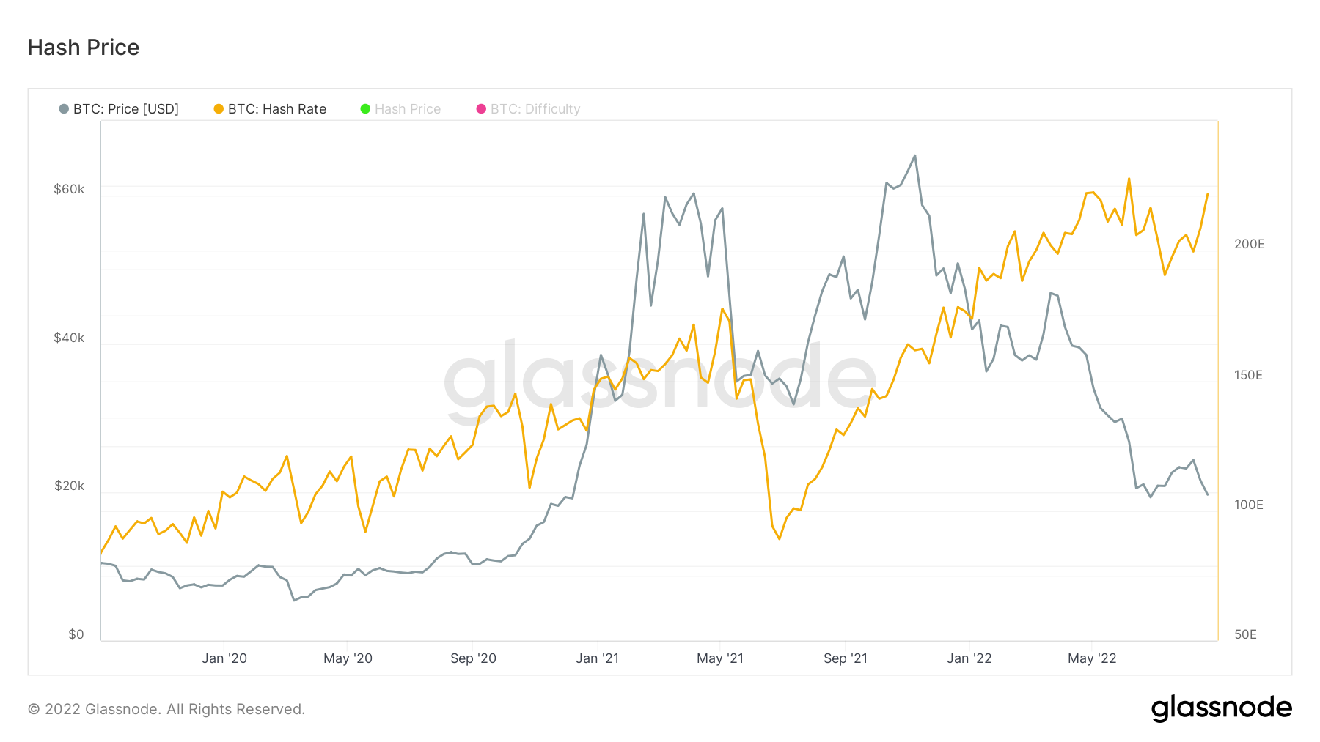This screenshot has width=1320, height=742.
Task: Click the gray BTC Price legend dot
Action: click(x=64, y=109)
